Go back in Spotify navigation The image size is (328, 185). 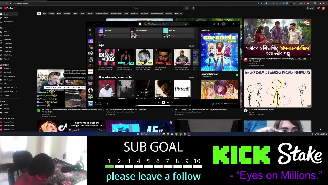(x=94, y=24)
